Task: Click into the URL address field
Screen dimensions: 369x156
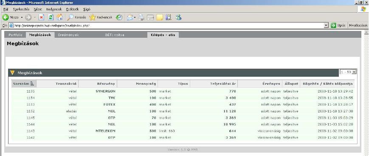Action: tap(168, 25)
